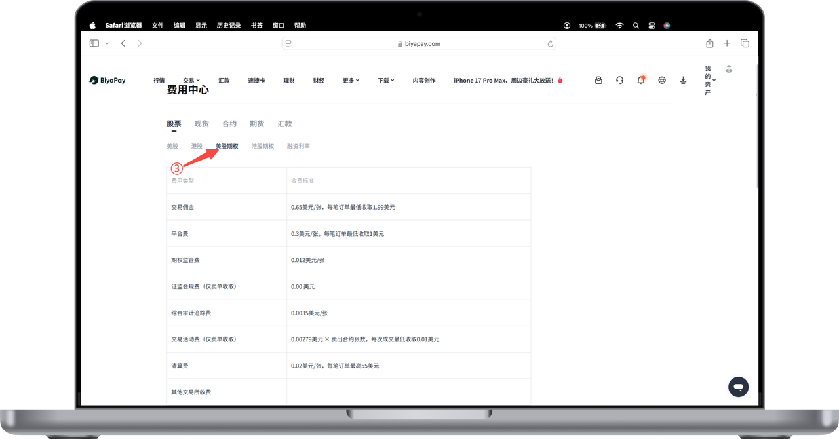The image size is (839, 439).
Task: Open the notifications bell
Action: coord(641,80)
